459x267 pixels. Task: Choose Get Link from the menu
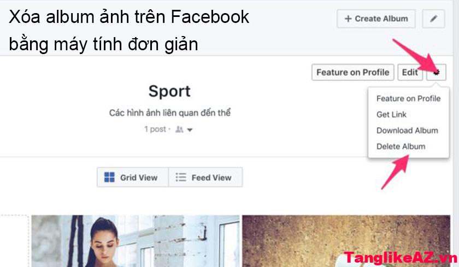click(x=391, y=115)
